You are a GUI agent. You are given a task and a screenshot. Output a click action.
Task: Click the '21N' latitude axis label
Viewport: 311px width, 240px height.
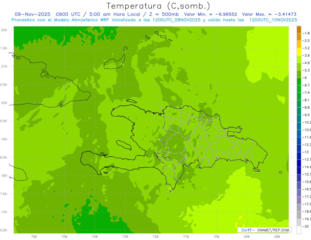pyautogui.click(x=4, y=67)
